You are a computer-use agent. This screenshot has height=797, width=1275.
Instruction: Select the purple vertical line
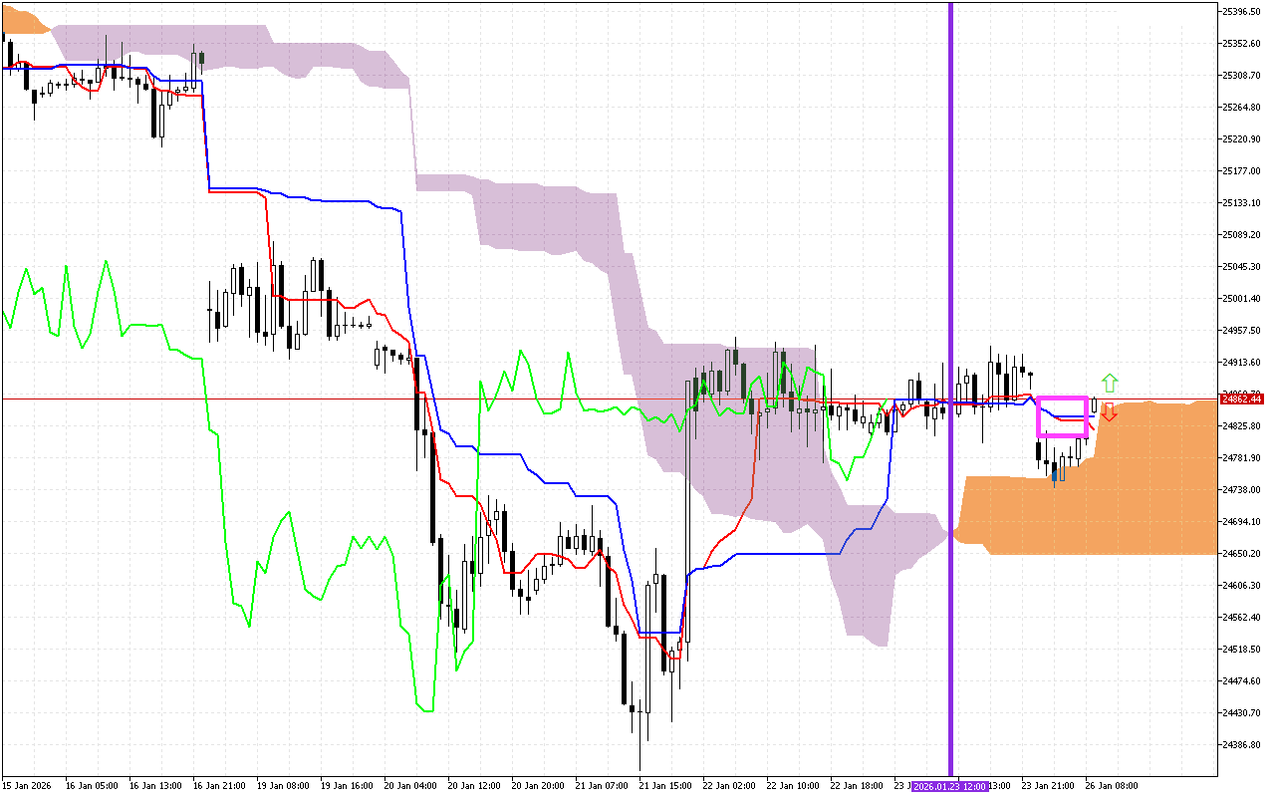(950, 299)
